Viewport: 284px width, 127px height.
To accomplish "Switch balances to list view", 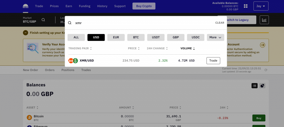I will coord(255,86).
